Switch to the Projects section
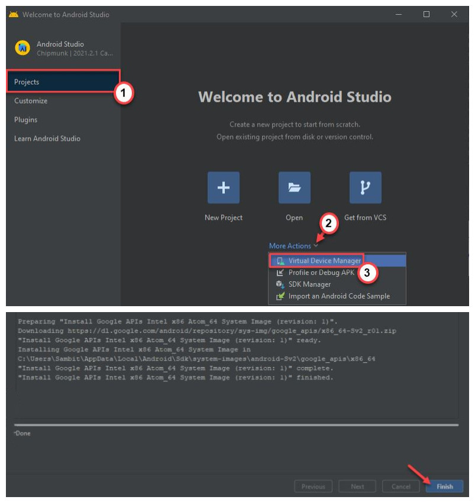Screen dimensions: 475x503 27,82
